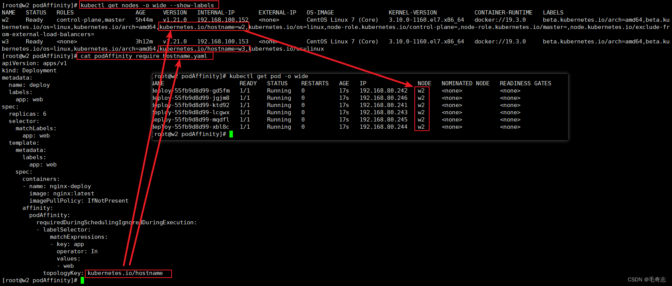Click the 'kubectl get nodes -o wide --show-labels' command
Screen dimensions: 672x286
[147, 5]
